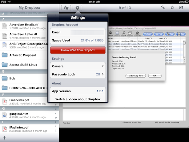
Task: Tap the Settings gear icon in toolbar
Action: [77, 8]
